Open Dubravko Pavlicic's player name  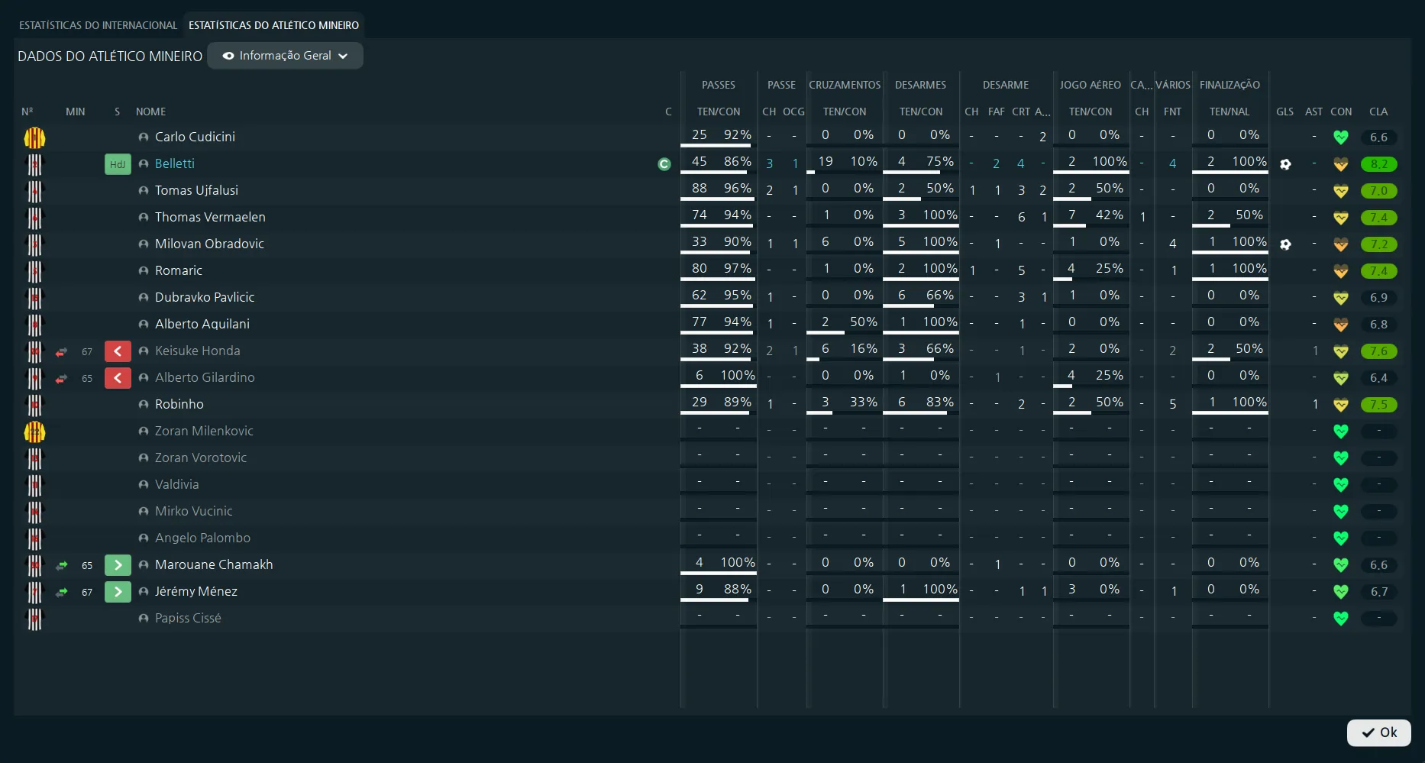pos(205,297)
